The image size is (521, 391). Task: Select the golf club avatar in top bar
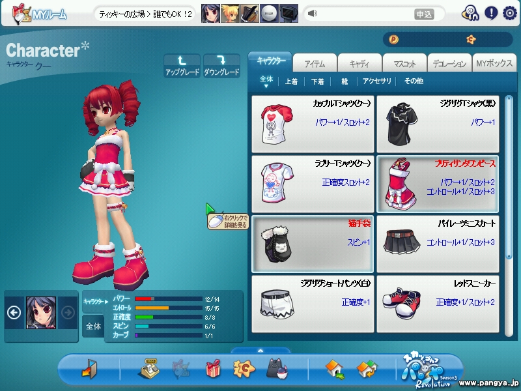(249, 14)
